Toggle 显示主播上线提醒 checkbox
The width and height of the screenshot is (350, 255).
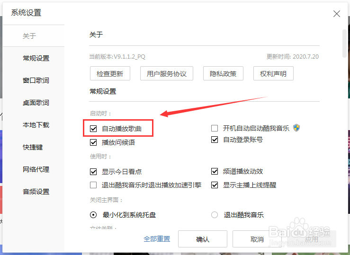point(215,185)
